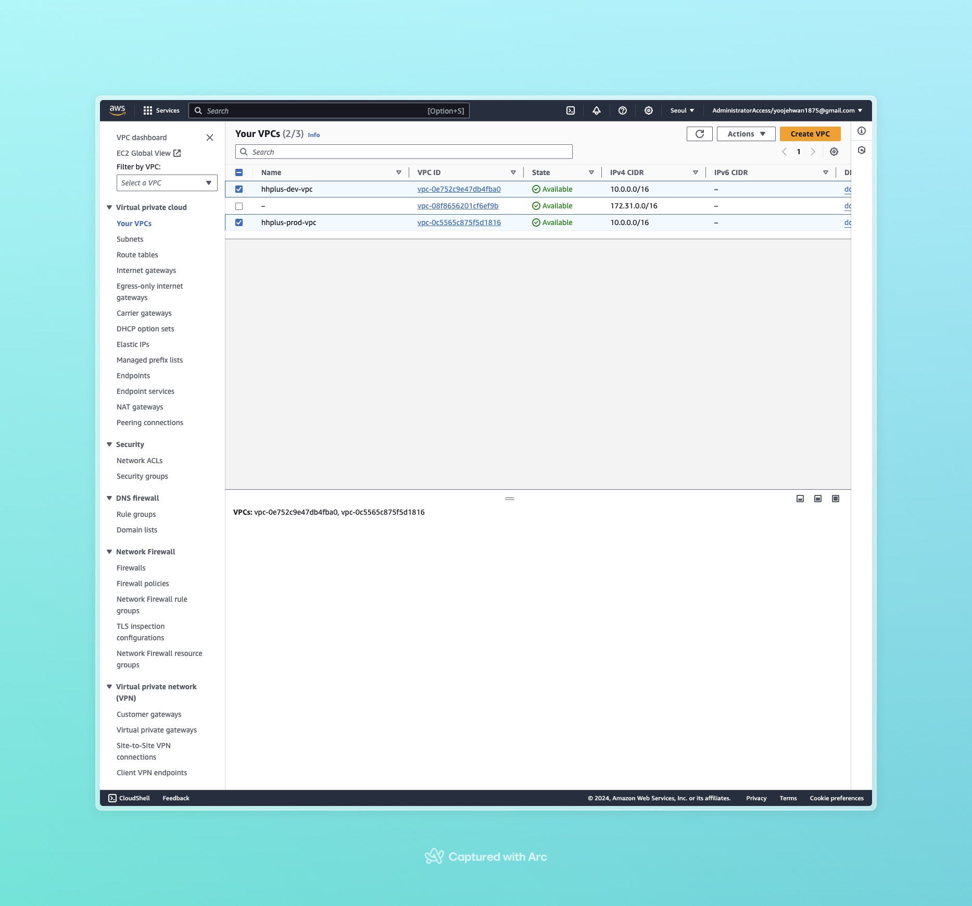
Task: Open DHCP option sets in sidebar
Action: (145, 329)
